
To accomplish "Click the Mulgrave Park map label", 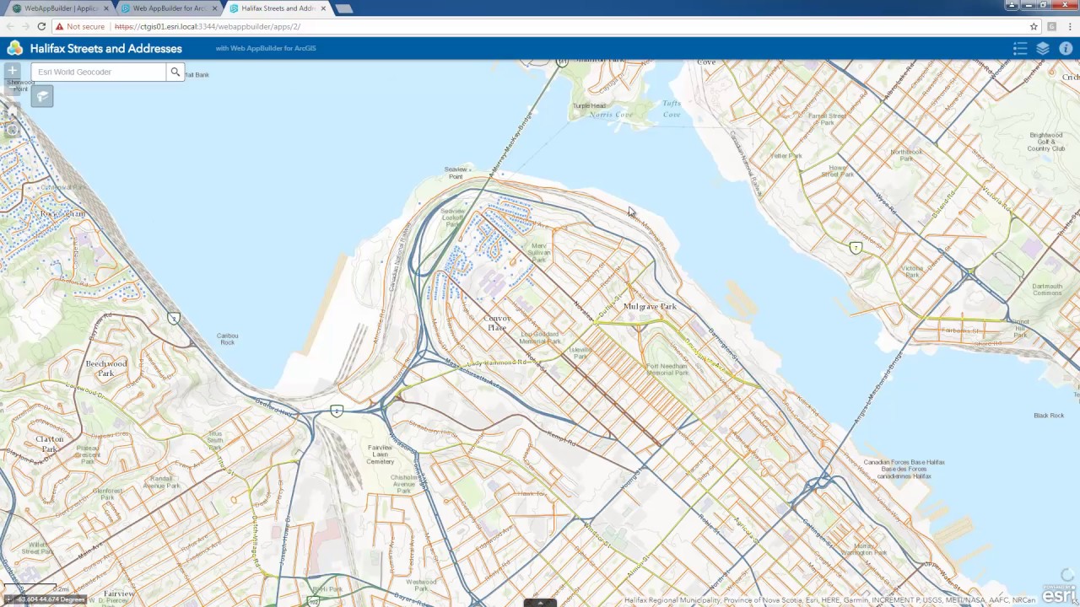I will [x=650, y=306].
